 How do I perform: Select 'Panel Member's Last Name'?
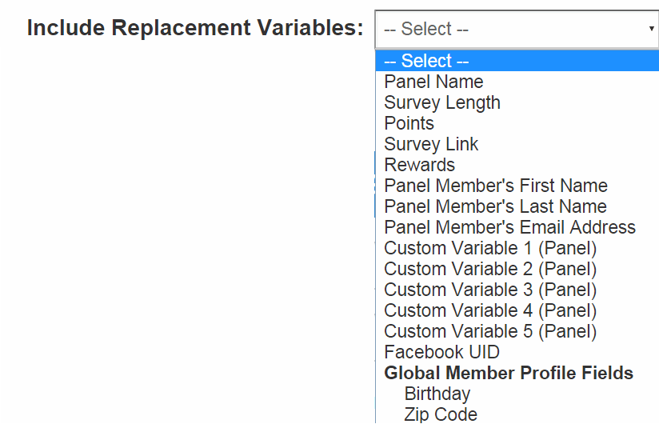click(495, 206)
